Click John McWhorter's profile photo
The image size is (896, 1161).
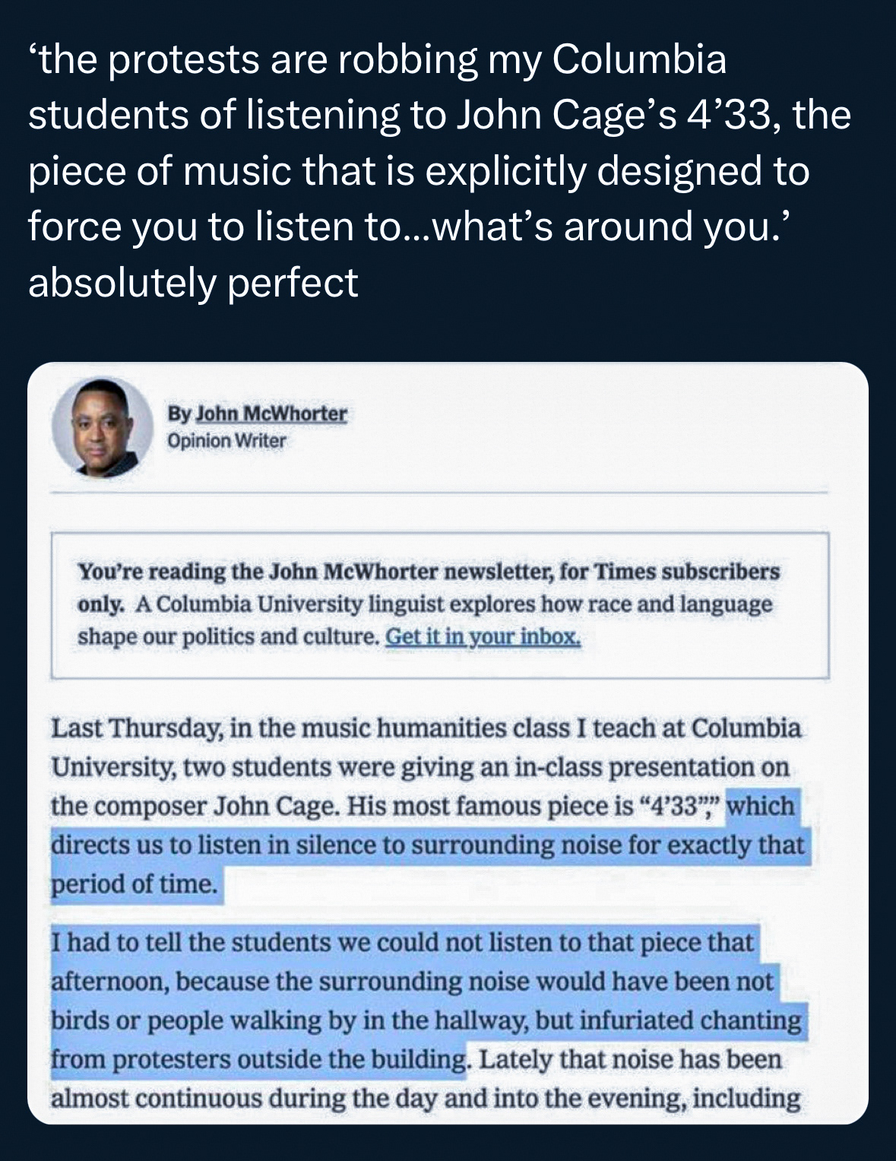(x=102, y=428)
